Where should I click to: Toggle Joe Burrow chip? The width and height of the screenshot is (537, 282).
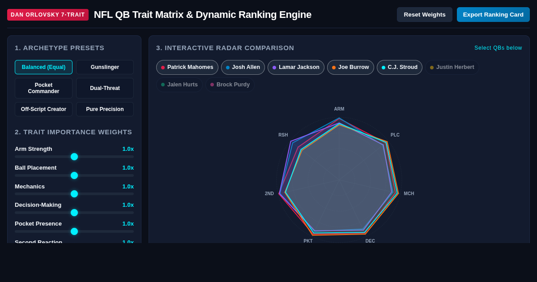(x=350, y=67)
